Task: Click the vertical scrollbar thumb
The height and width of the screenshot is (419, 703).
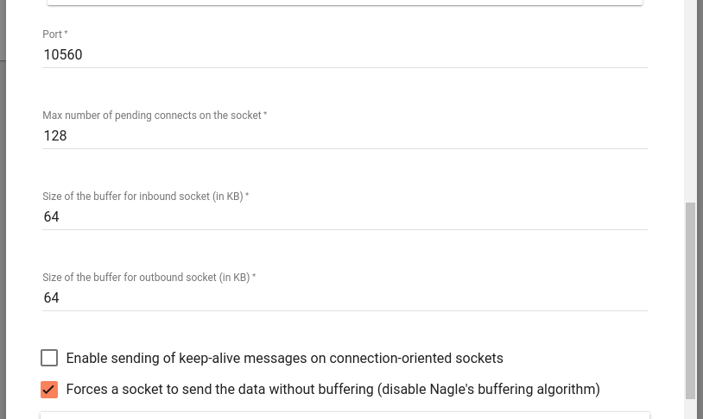Action: click(x=690, y=300)
